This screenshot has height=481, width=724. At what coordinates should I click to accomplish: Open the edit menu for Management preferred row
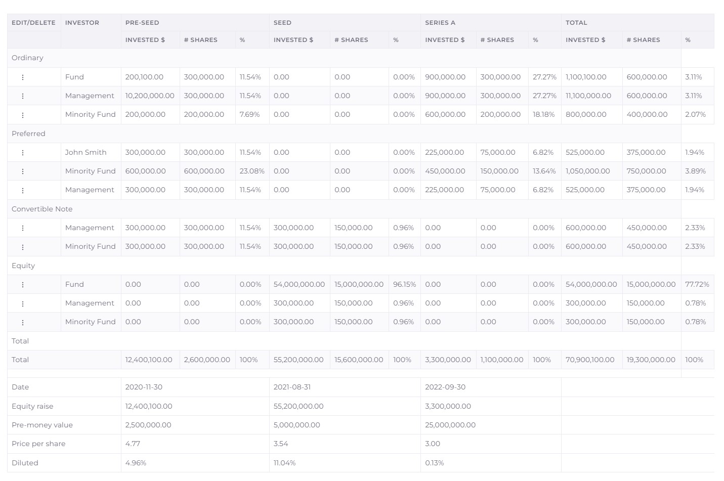23,190
